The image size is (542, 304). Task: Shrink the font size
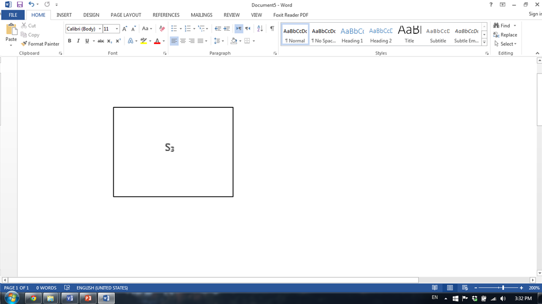point(133,29)
